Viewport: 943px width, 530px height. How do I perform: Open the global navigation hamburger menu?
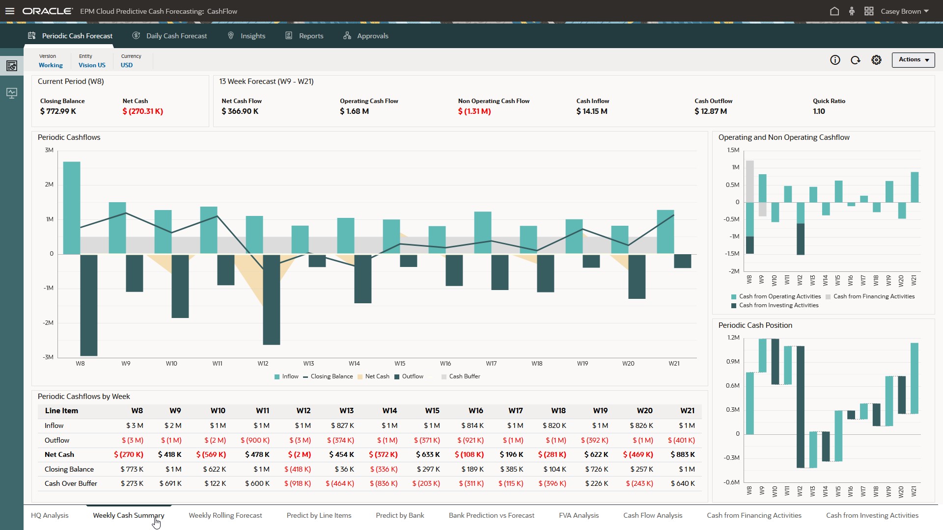(10, 11)
